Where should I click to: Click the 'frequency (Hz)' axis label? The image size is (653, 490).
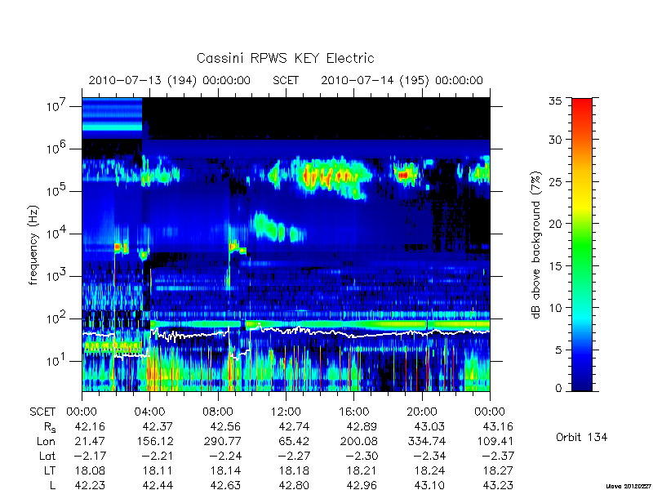click(x=33, y=245)
